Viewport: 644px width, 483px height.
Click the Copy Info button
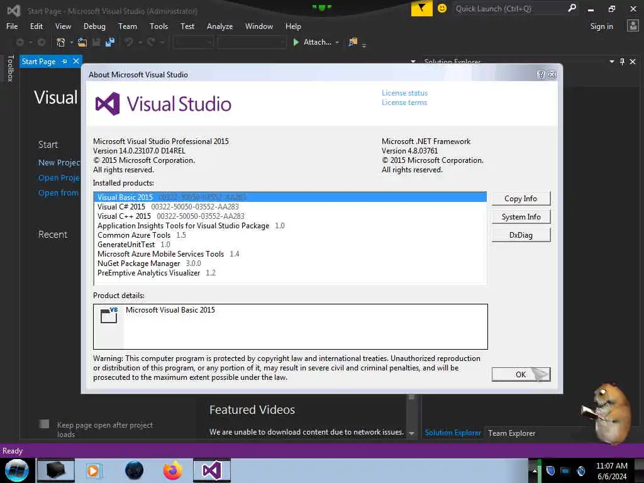tap(521, 198)
